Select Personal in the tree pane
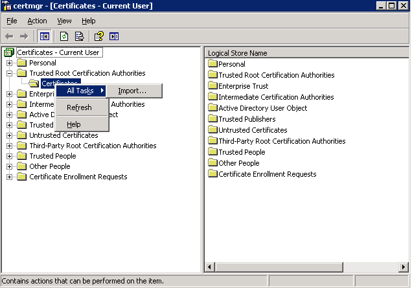Viewport: 412px width, 288px height. click(x=43, y=63)
